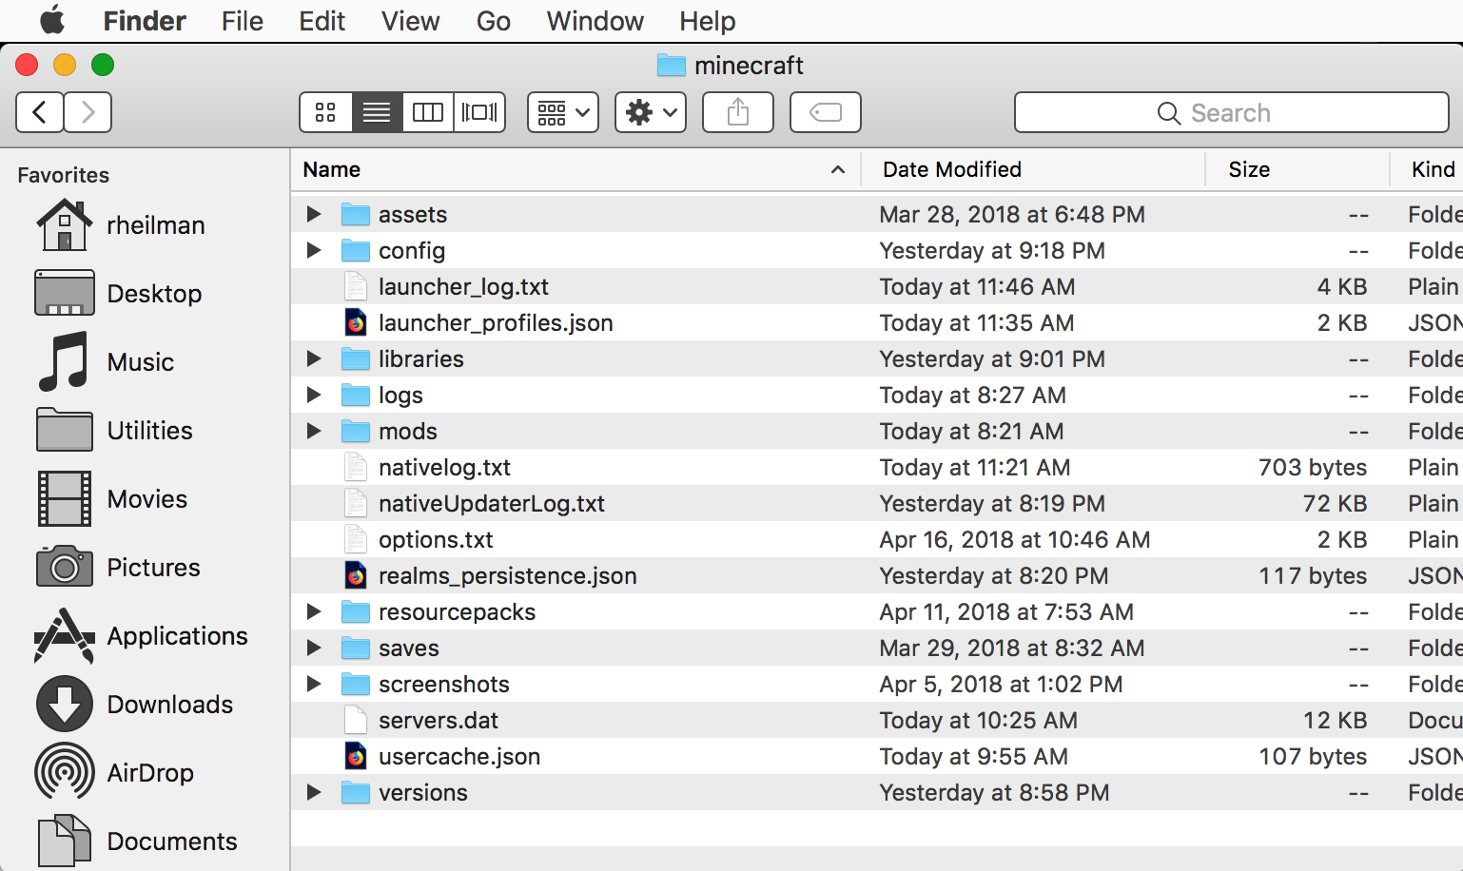Select the launcher_log.txt file icon
Screen dimensions: 1463x871
[x=356, y=286]
